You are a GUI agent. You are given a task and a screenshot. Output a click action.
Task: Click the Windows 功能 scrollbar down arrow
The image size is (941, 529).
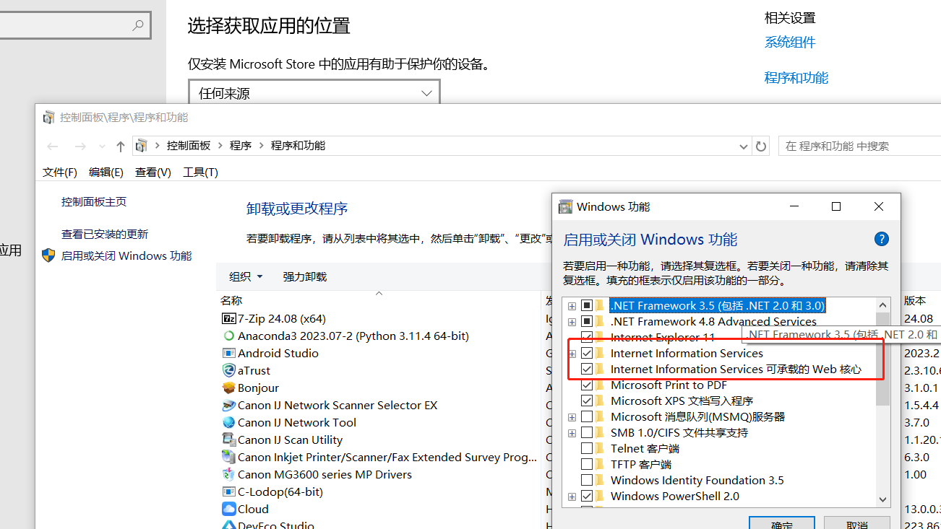point(882,499)
